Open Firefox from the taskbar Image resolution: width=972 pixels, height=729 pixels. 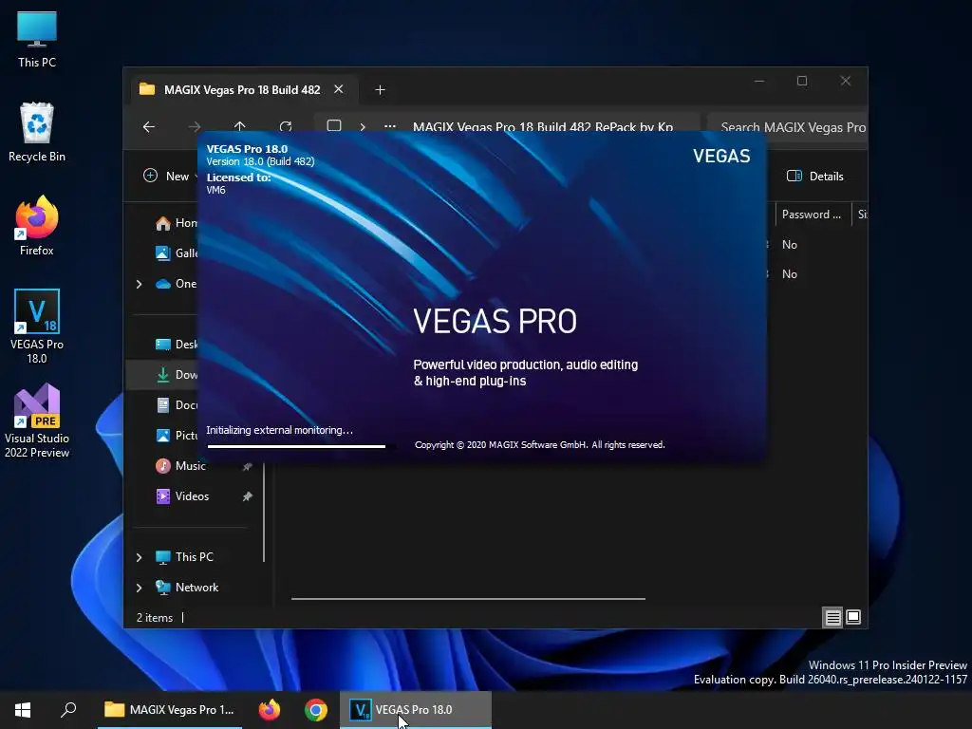coord(270,710)
